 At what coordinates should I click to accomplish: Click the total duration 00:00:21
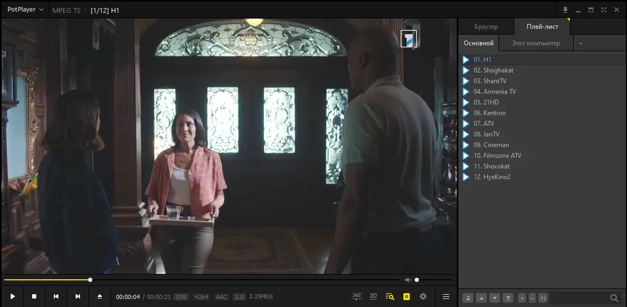point(158,297)
